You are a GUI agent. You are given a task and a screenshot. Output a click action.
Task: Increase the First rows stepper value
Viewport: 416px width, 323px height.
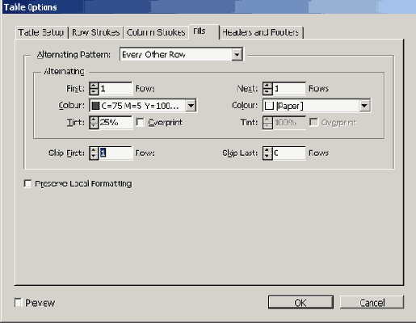(94, 86)
